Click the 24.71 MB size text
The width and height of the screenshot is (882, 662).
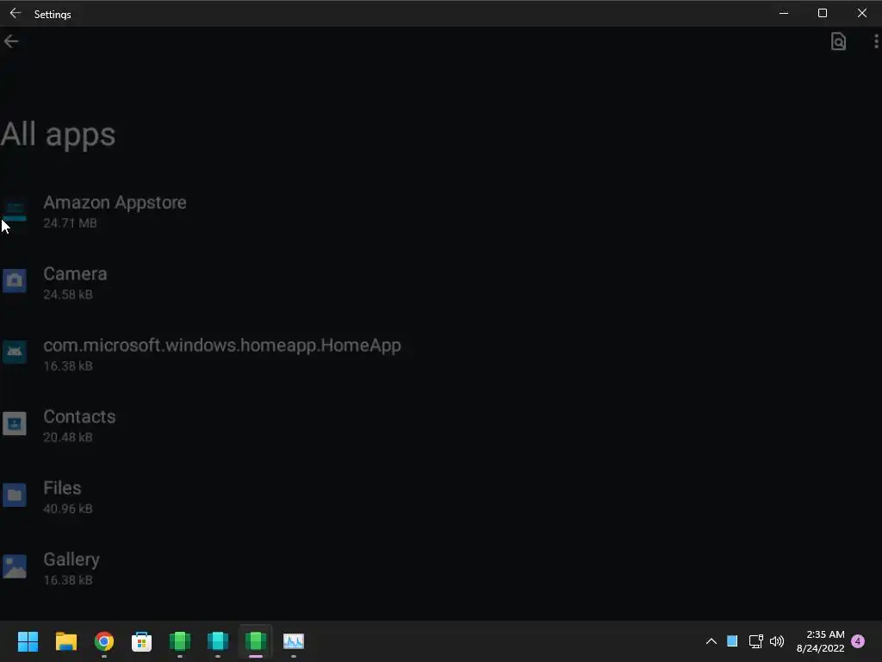70,223
